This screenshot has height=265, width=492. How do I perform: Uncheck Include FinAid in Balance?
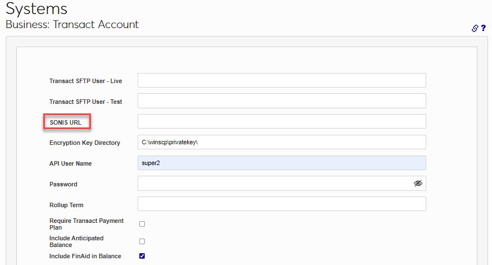coord(142,256)
